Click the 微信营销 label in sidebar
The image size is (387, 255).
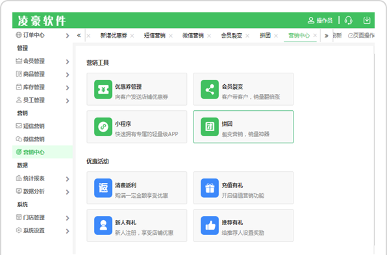(x=34, y=139)
